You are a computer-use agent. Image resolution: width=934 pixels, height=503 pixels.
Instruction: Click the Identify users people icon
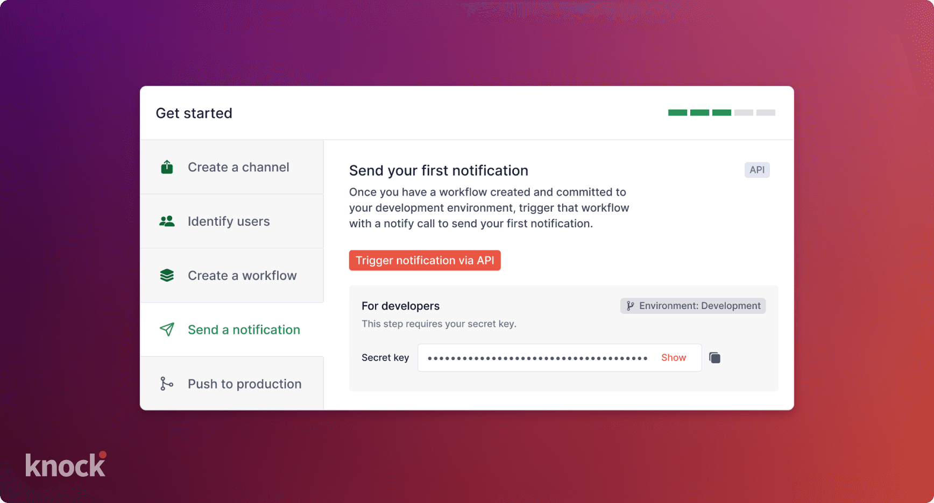pyautogui.click(x=167, y=221)
